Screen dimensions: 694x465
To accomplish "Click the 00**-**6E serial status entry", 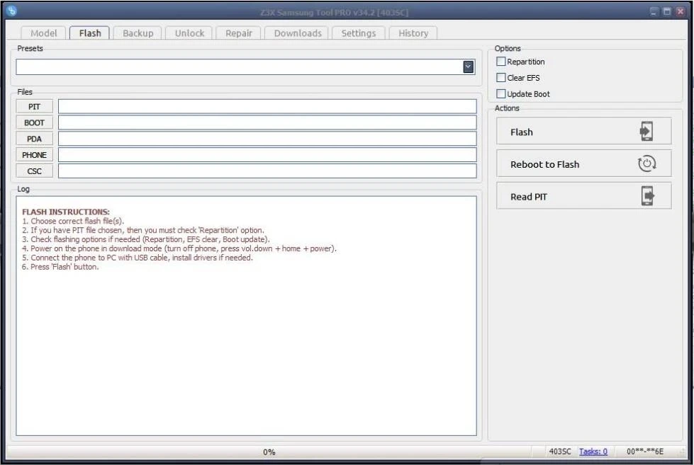I will (645, 452).
